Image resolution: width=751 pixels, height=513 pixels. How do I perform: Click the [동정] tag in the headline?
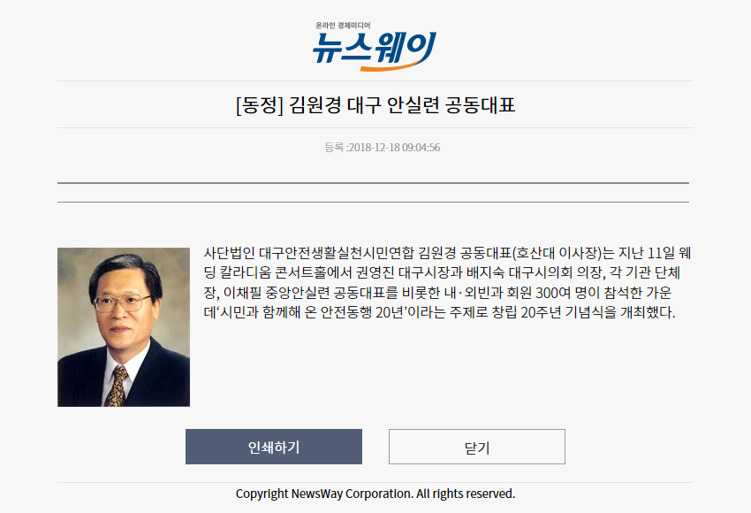(259, 105)
